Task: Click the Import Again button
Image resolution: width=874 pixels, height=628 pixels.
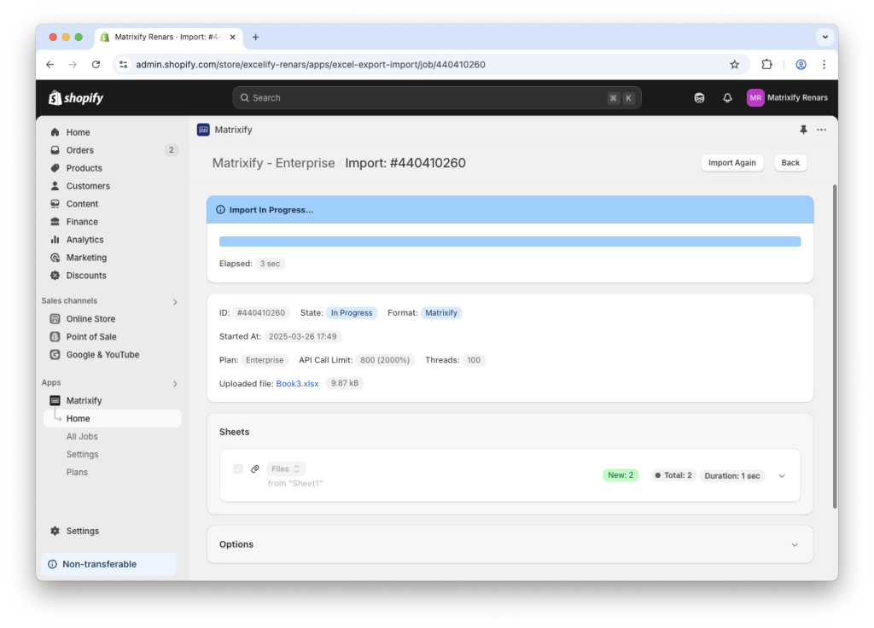Action: point(731,162)
